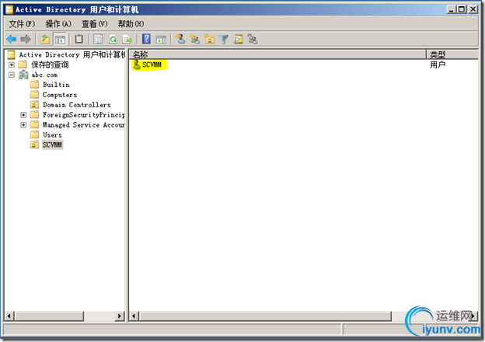Toggle the Show/Hide console tree button
This screenshot has width=485, height=342.
60,40
